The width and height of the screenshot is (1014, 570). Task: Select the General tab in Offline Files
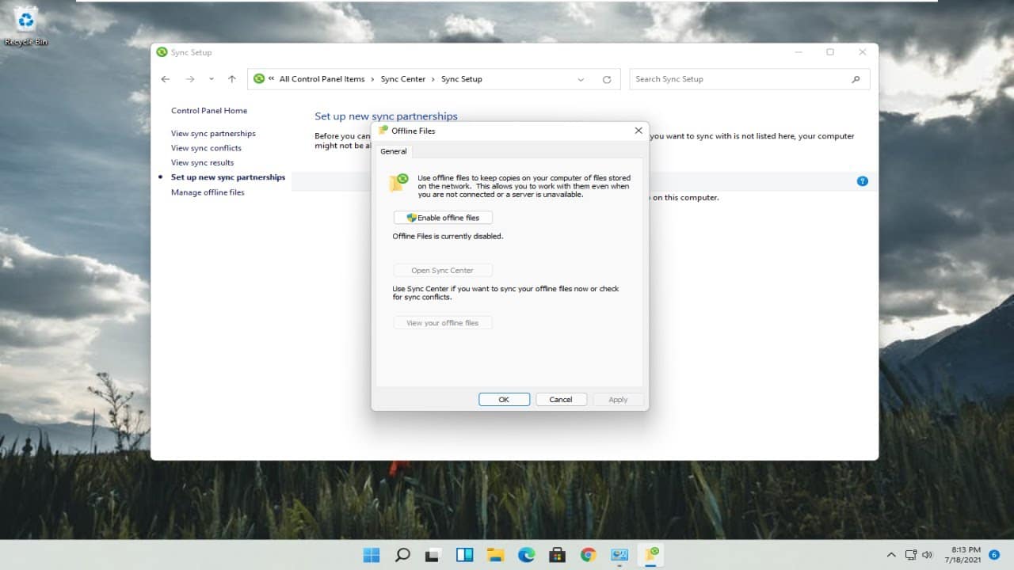(394, 151)
